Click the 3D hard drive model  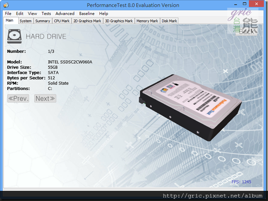coord(190,108)
